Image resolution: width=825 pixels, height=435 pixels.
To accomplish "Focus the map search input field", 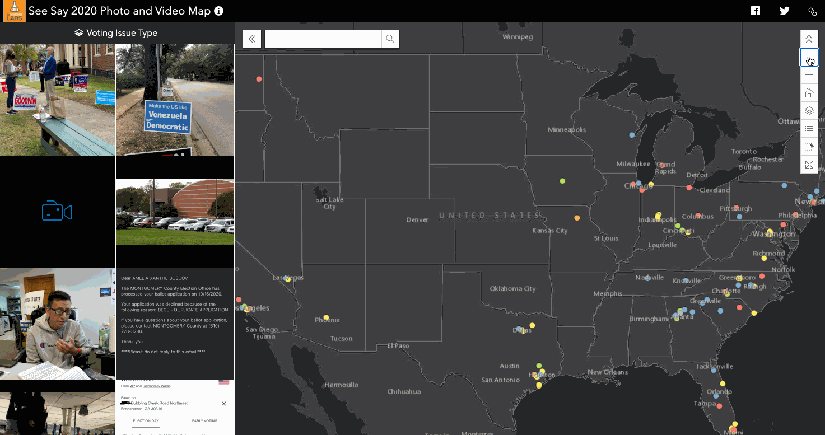I will [323, 39].
